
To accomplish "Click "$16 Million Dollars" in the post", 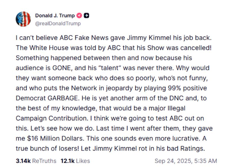I will [x=55, y=139].
